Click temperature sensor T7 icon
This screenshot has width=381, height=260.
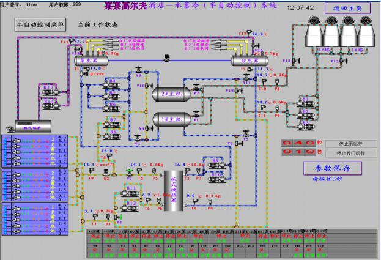coord(95,217)
